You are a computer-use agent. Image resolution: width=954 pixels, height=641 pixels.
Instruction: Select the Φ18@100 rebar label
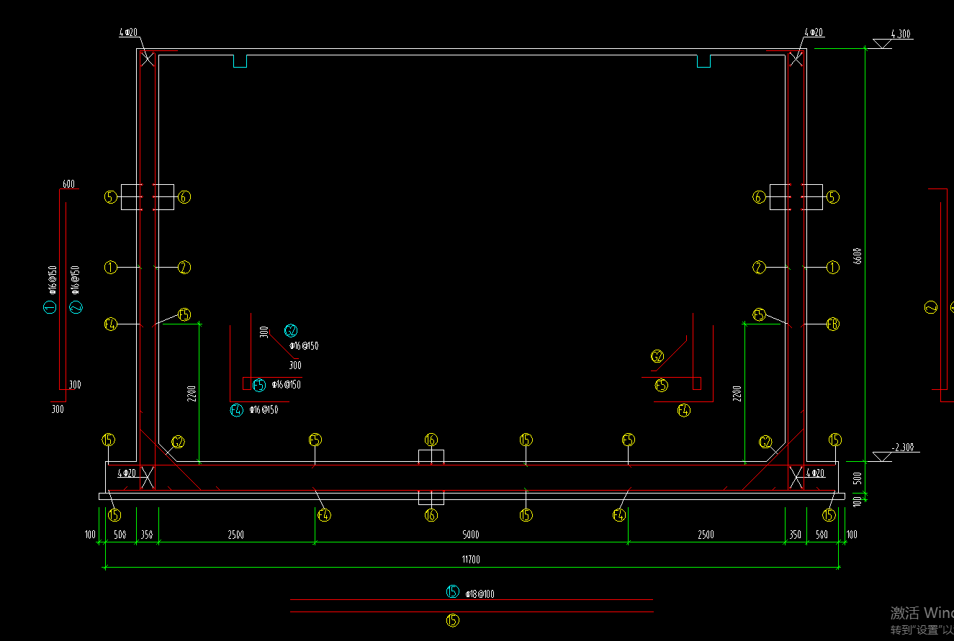point(480,594)
